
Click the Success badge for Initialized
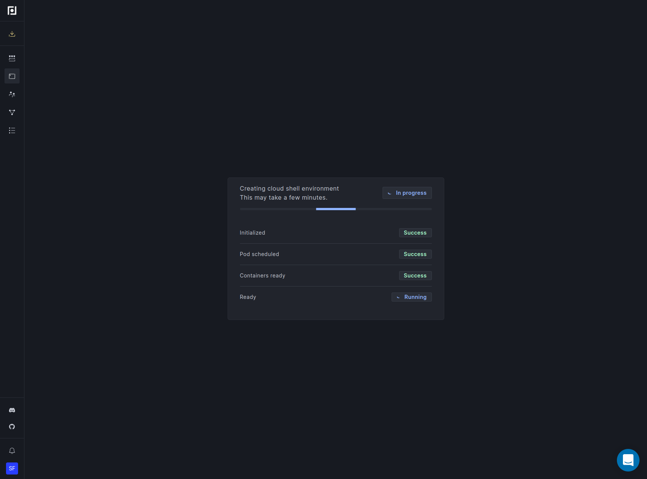415,233
